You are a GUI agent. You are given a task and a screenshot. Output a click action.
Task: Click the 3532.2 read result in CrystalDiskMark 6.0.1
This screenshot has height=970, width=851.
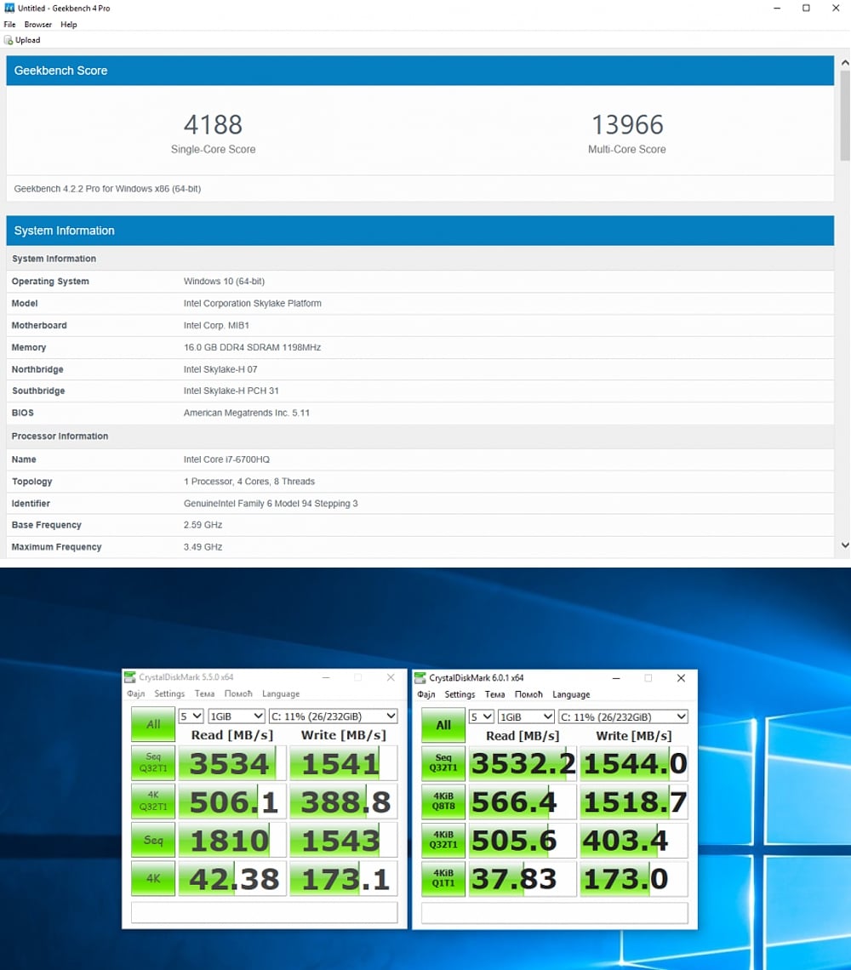tap(523, 762)
